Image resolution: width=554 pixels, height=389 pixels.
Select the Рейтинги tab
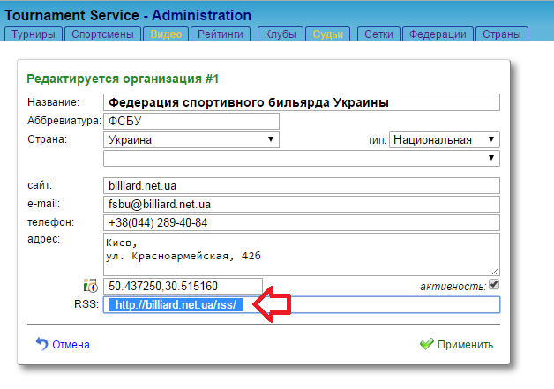click(221, 34)
